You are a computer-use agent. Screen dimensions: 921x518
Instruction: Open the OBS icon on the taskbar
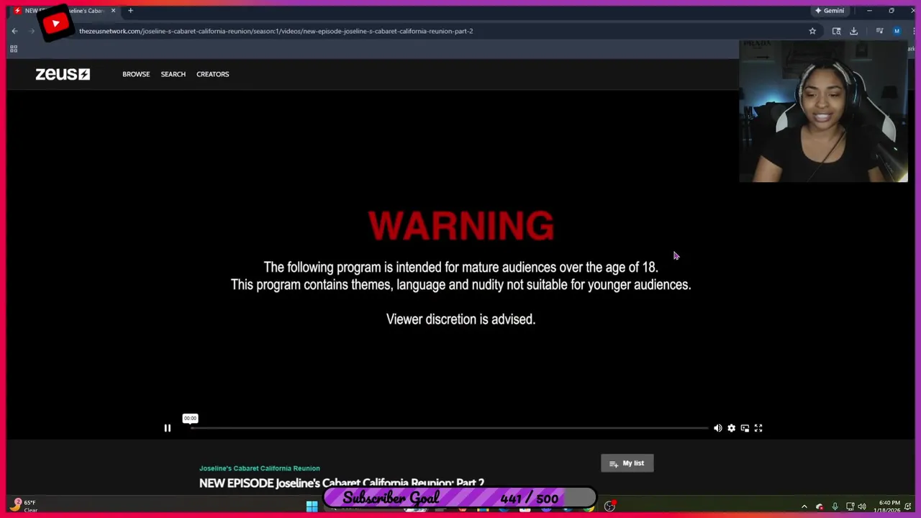[609, 506]
